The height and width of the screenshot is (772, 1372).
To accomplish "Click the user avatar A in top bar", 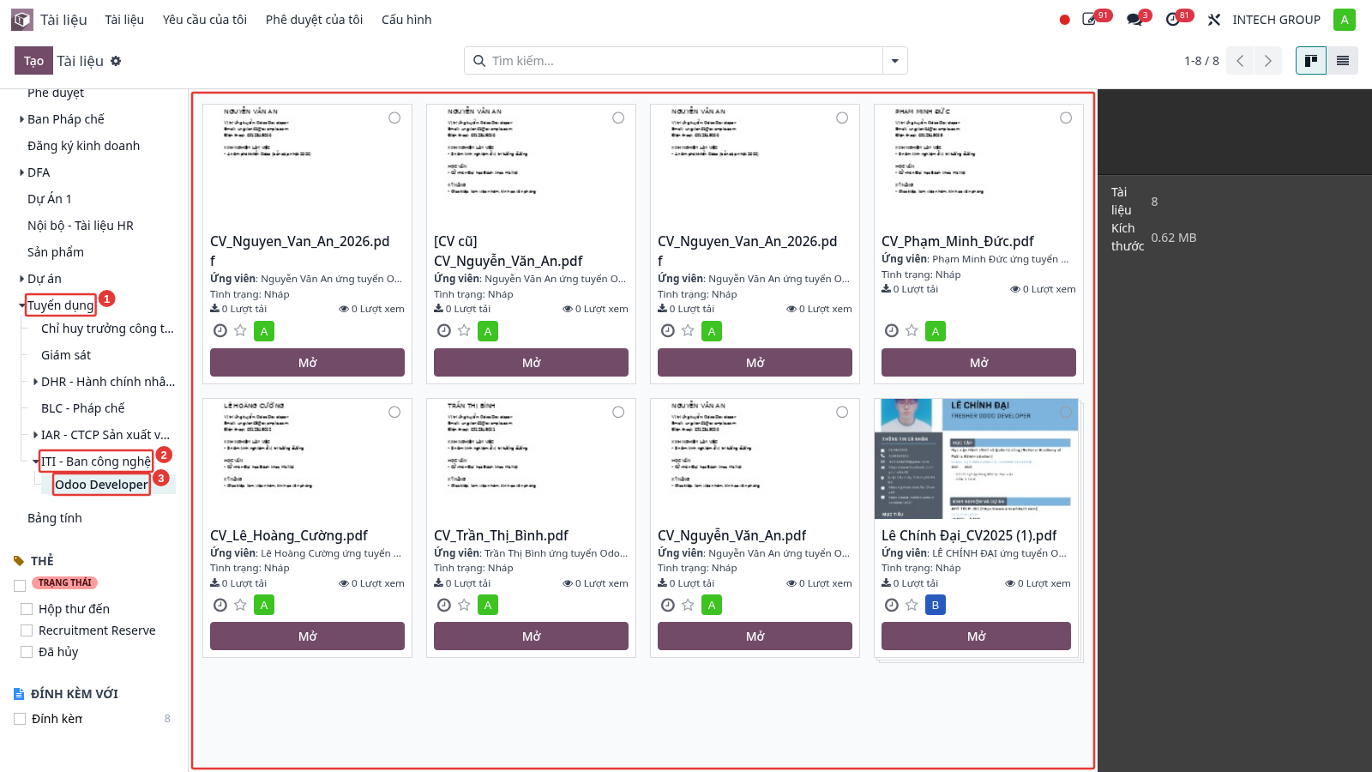I will (1345, 20).
